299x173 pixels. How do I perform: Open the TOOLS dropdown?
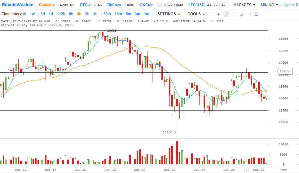(196, 14)
